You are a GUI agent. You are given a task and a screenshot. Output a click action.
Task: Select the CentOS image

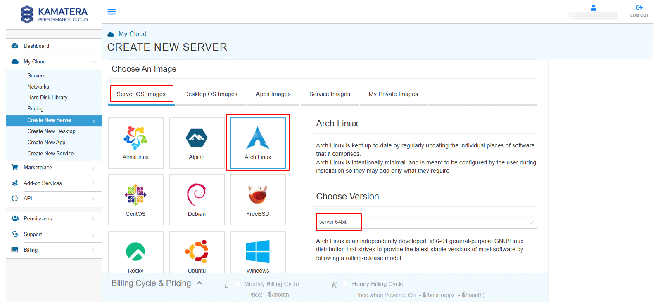[x=135, y=200]
